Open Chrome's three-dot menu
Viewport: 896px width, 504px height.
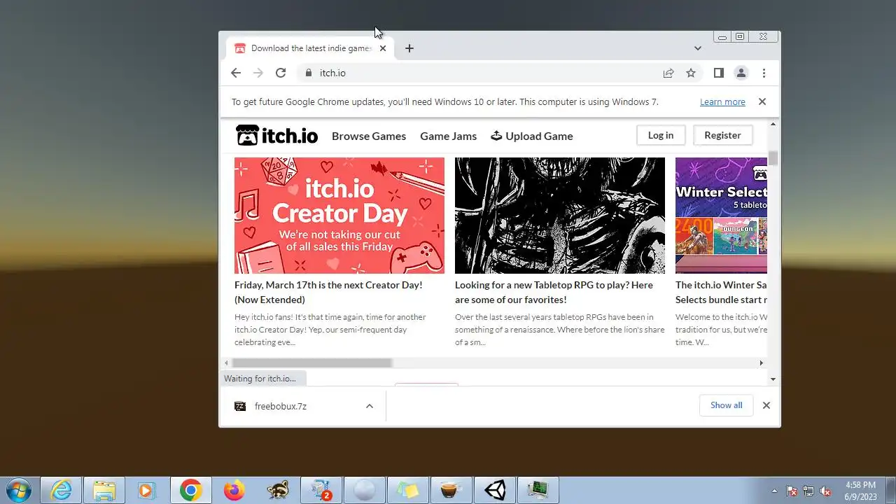coord(764,73)
